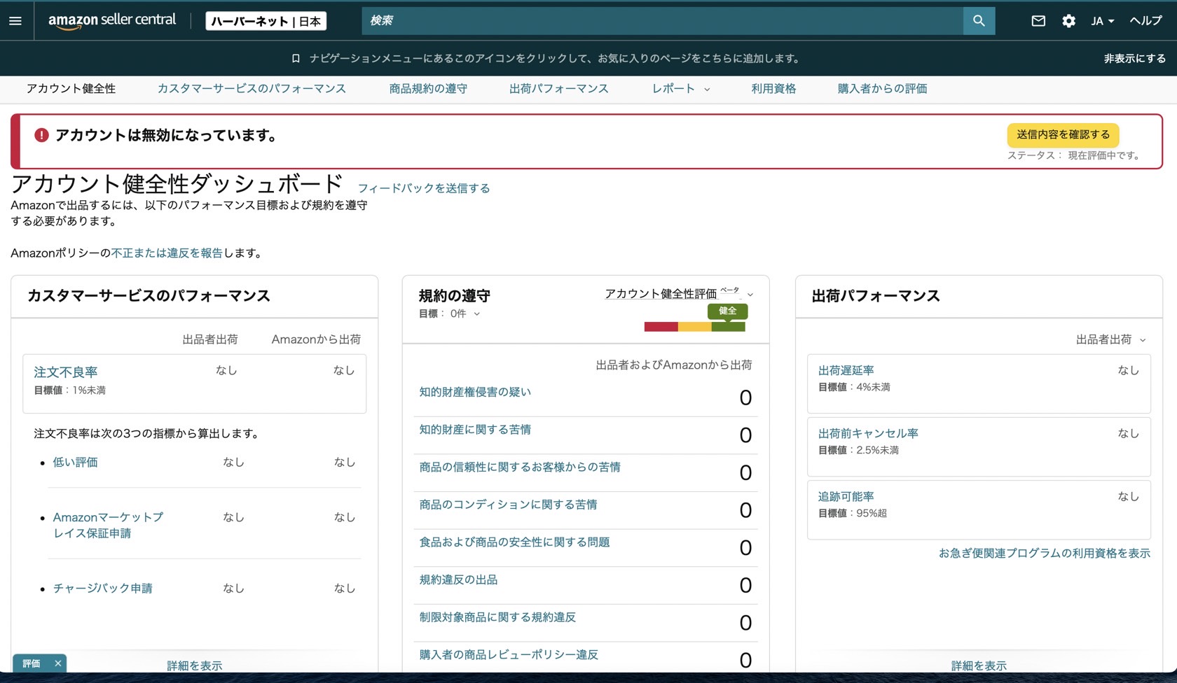Open the hamburger navigation menu

(x=15, y=21)
